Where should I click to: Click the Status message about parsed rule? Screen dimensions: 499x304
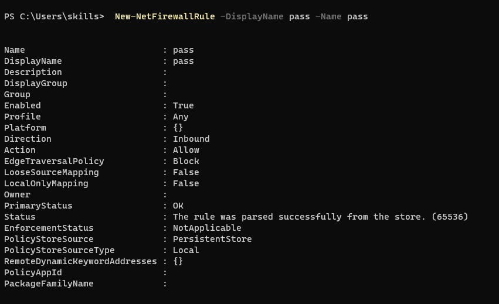point(321,217)
